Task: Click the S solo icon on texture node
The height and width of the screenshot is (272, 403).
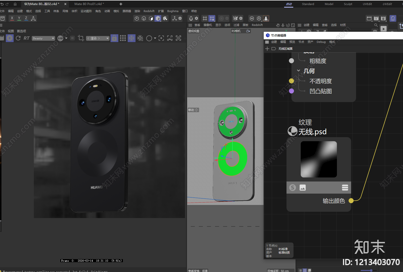Action: (x=292, y=188)
